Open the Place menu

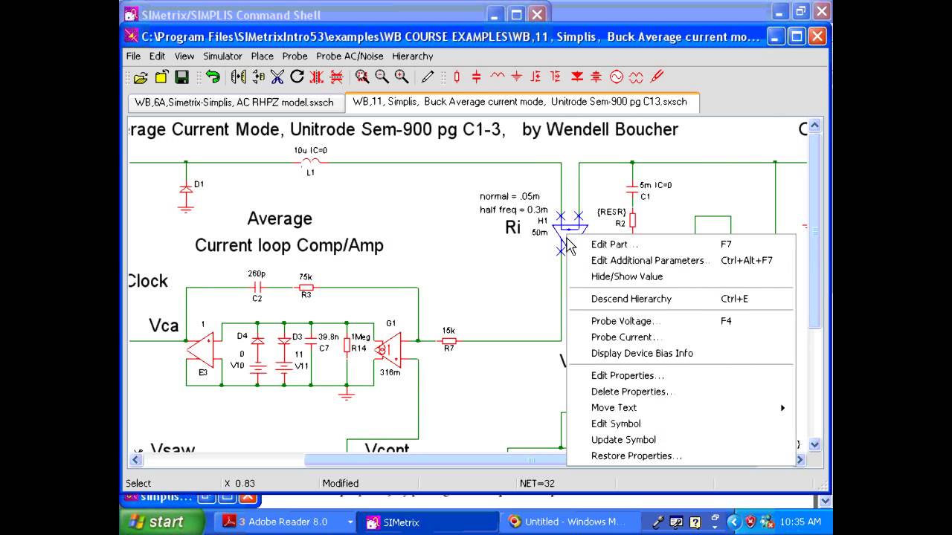tap(263, 56)
